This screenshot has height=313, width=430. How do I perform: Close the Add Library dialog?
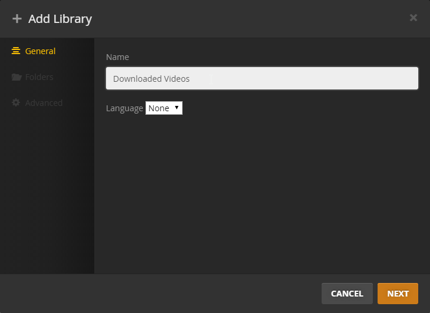(414, 18)
